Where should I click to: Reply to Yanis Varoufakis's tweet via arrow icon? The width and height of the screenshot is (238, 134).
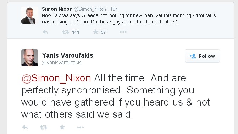(25, 127)
